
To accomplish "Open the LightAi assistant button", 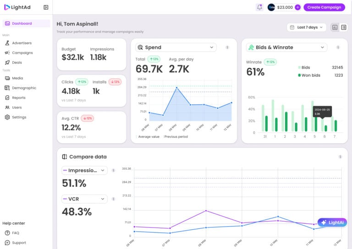I will point(332,222).
